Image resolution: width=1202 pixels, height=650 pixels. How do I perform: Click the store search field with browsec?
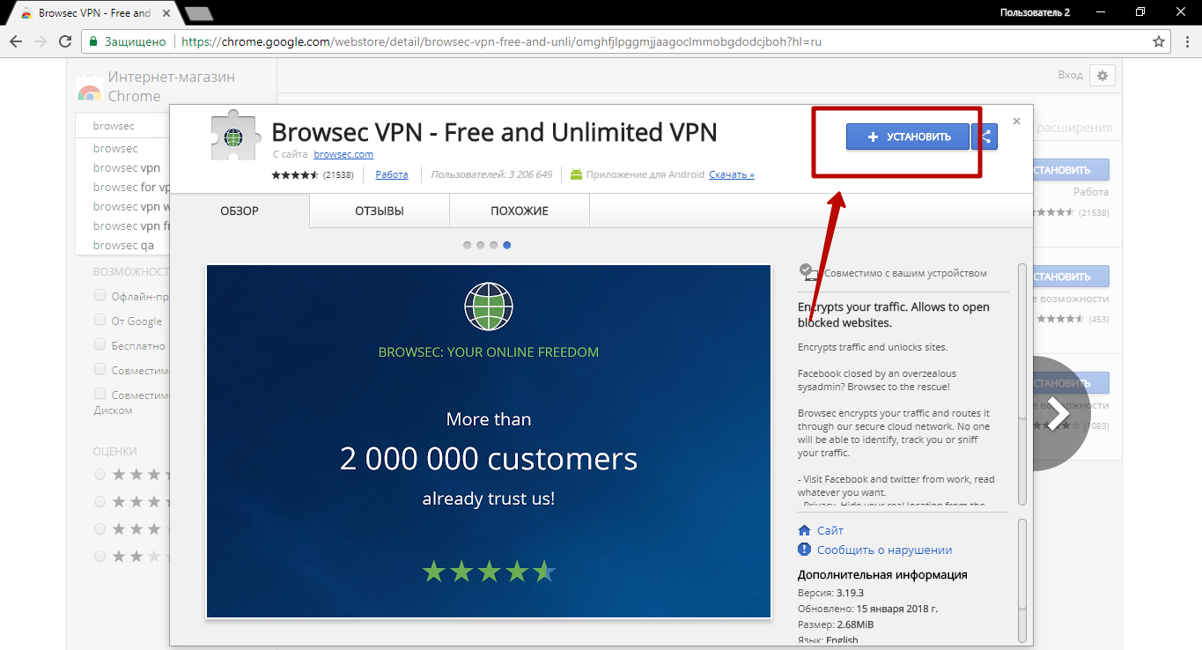(x=122, y=126)
